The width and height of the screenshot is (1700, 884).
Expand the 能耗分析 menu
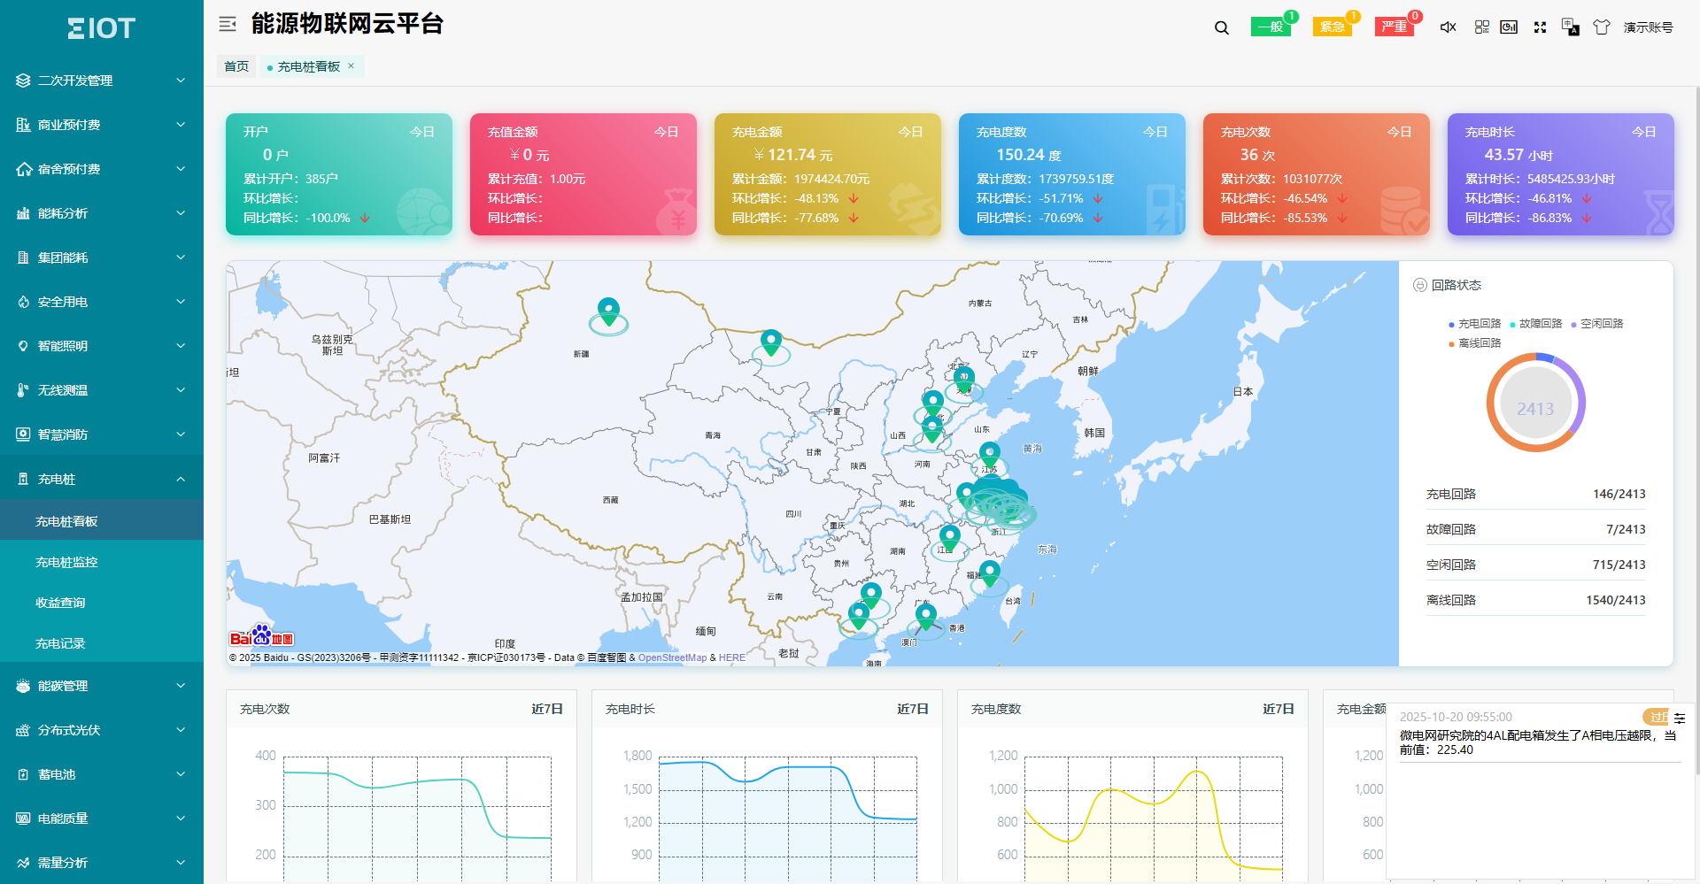[102, 213]
